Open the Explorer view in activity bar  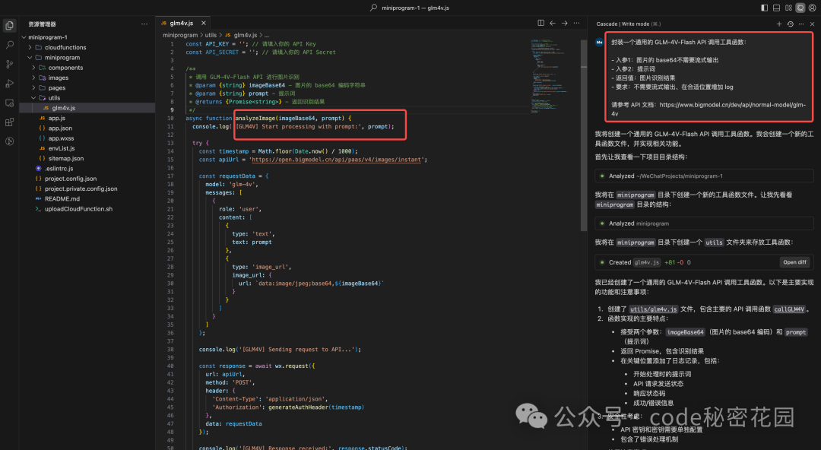pos(9,26)
